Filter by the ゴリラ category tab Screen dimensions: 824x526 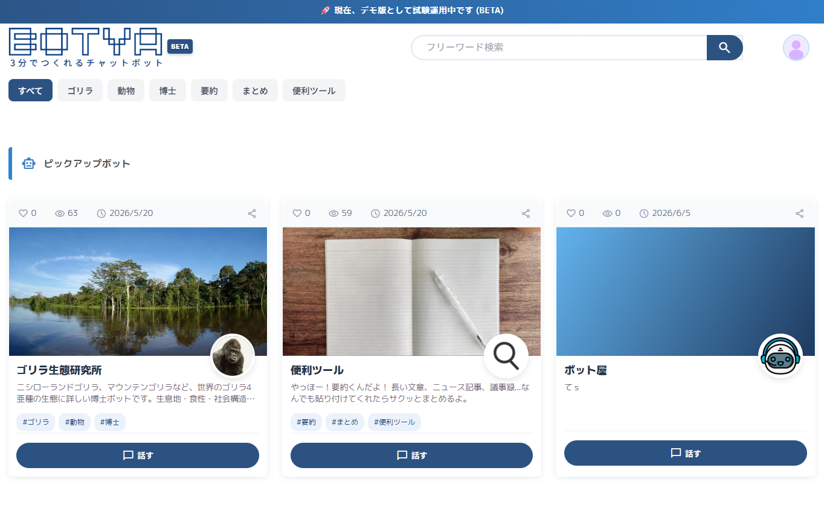click(x=80, y=90)
